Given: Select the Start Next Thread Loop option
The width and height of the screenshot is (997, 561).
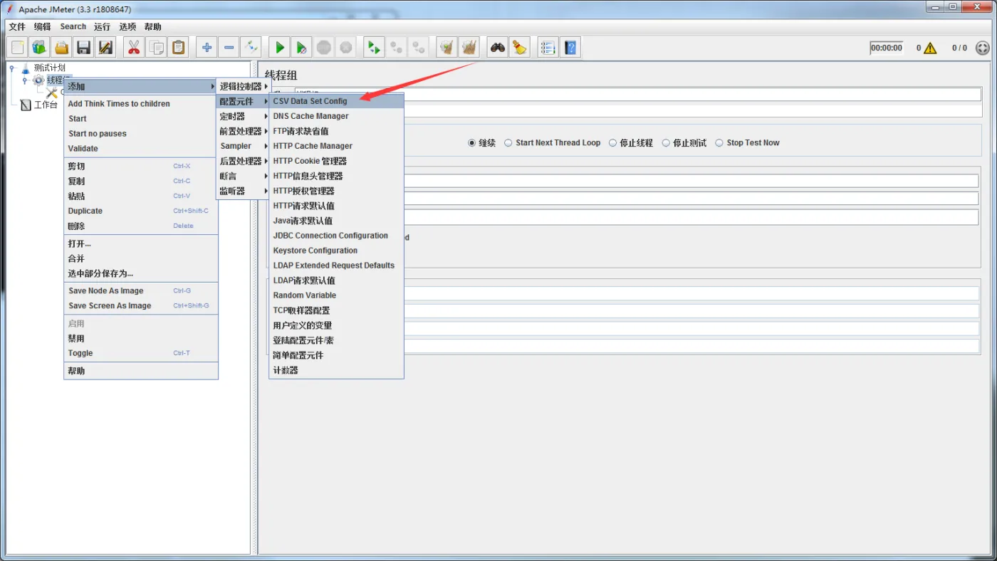Looking at the screenshot, I should (508, 143).
